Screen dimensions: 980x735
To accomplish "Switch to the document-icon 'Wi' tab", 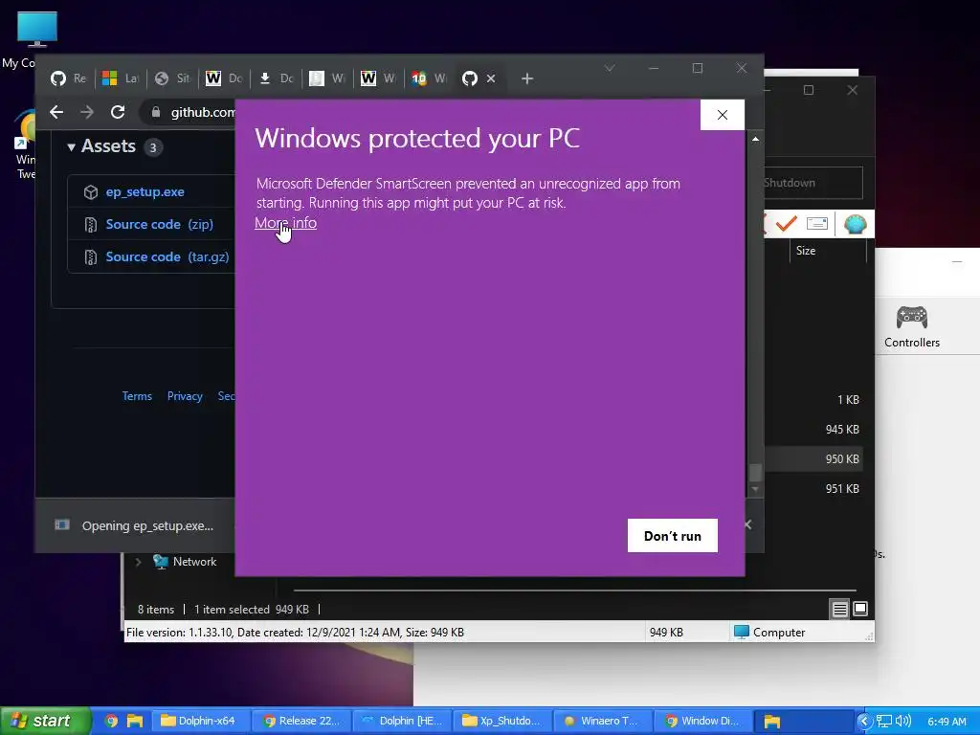I will pyautogui.click(x=327, y=78).
